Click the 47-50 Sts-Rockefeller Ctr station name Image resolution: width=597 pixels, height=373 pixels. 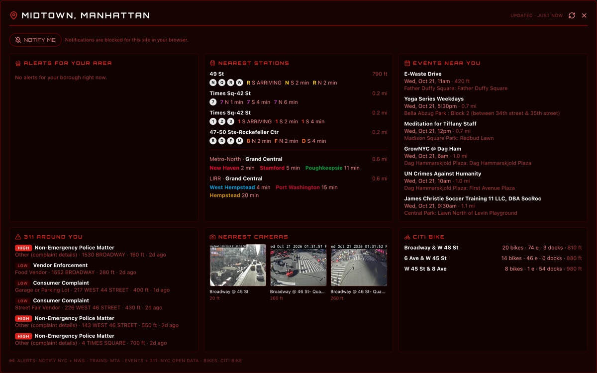244,132
